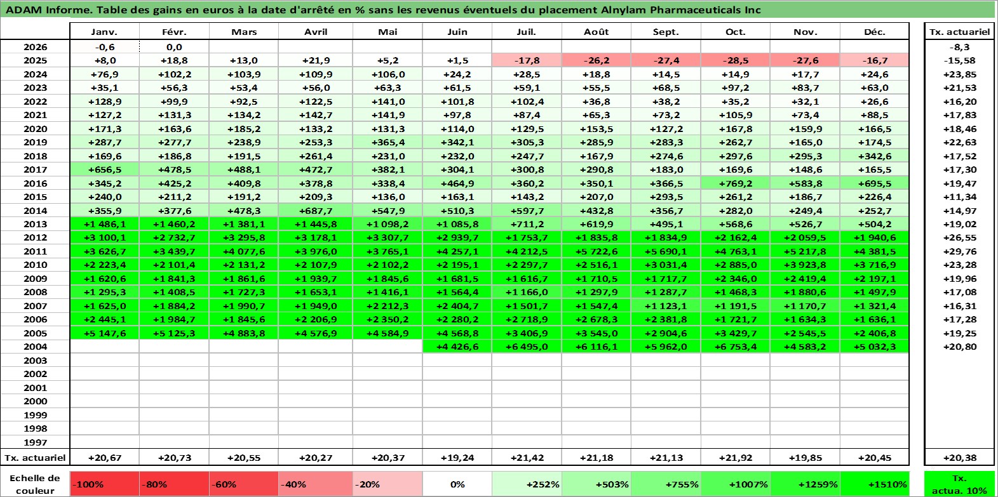998x497 pixels.
Task: Click the 'Nov.' column header
Action: pyautogui.click(x=805, y=32)
